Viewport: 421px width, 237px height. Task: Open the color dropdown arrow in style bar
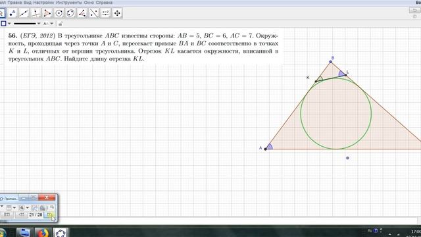coord(9,24)
